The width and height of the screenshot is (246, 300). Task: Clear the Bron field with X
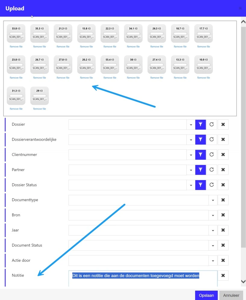click(223, 215)
